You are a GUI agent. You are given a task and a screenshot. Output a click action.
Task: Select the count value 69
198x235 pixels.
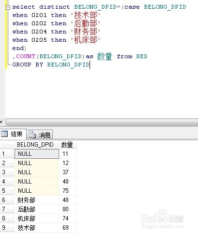[68, 228]
